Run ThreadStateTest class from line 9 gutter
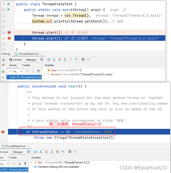 [x=9, y=4]
